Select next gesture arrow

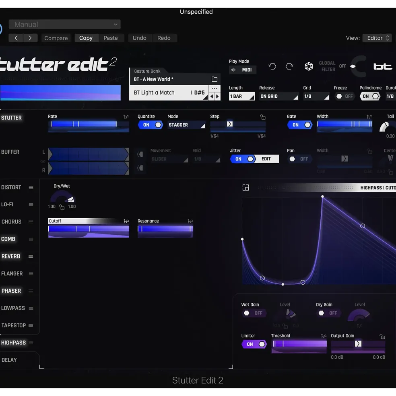217,96
